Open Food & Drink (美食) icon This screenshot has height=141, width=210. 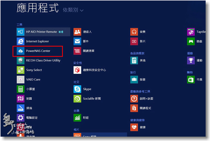coord(134,60)
